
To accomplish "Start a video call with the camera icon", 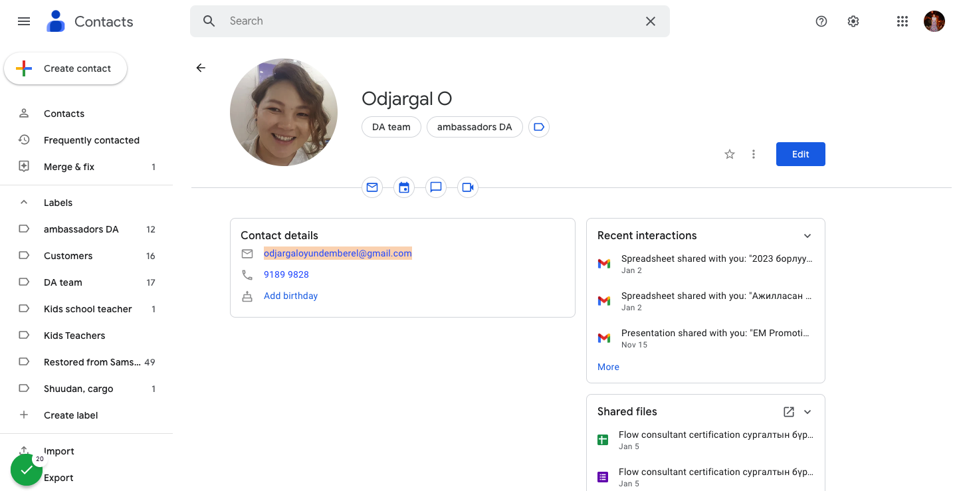I will [x=468, y=187].
